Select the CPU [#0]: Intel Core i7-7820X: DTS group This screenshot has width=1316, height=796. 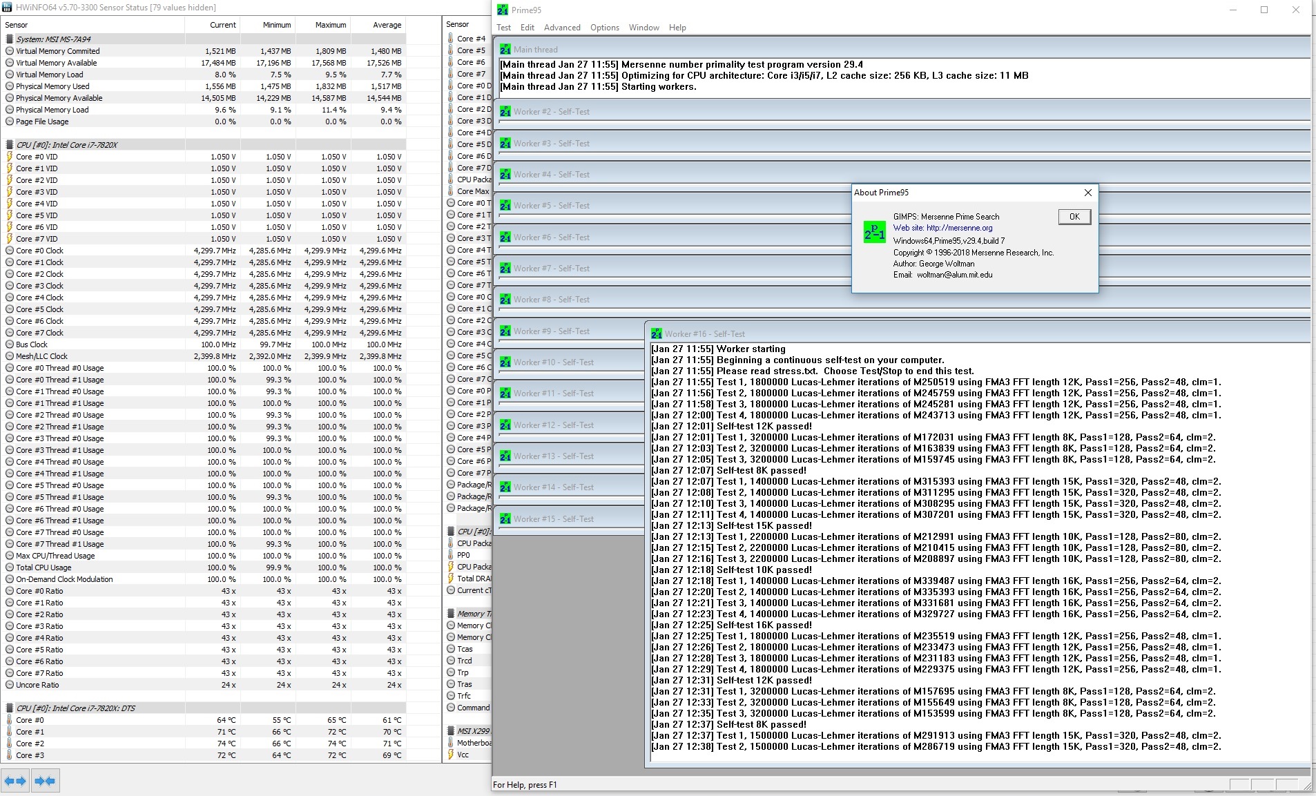(x=204, y=708)
